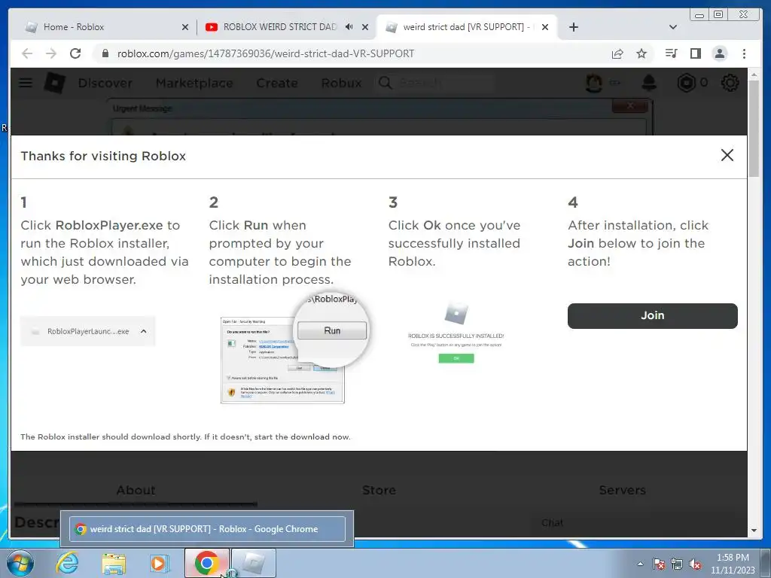The width and height of the screenshot is (771, 578).
Task: Close the YouTube tab
Action: click(x=365, y=27)
